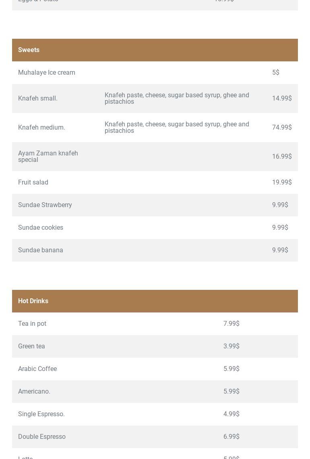Click the Hot Drinks section header
Image resolution: width=310 pixels, height=459 pixels.
tap(33, 301)
